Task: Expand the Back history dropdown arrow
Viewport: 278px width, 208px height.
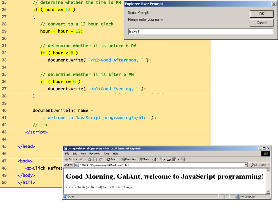Action: click(x=77, y=159)
